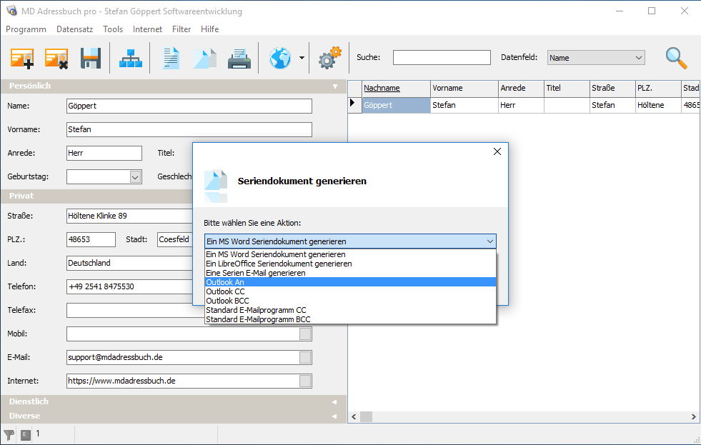
Task: Open the Datensatz menu
Action: click(74, 29)
